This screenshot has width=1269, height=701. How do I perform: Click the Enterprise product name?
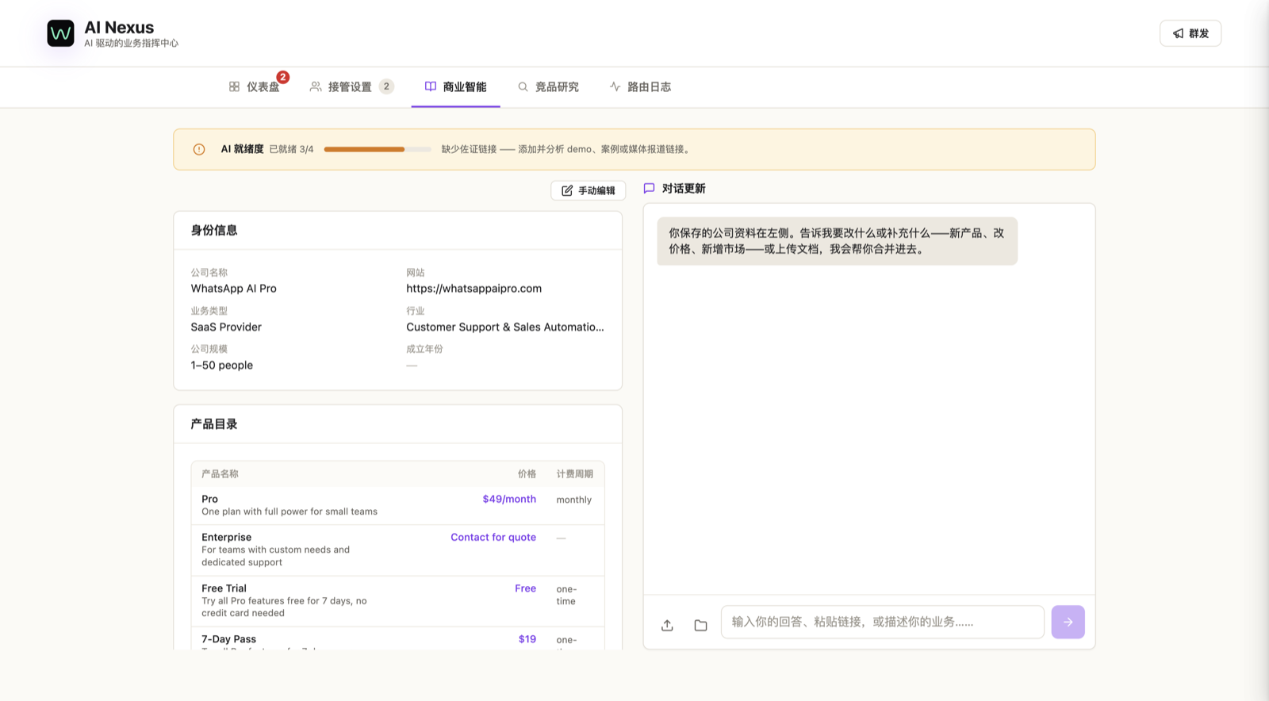(x=226, y=537)
